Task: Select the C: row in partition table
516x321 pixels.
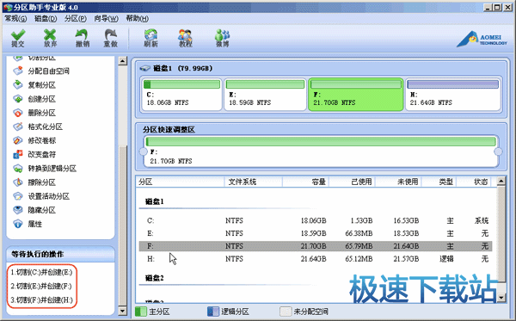Action: pyautogui.click(x=316, y=220)
